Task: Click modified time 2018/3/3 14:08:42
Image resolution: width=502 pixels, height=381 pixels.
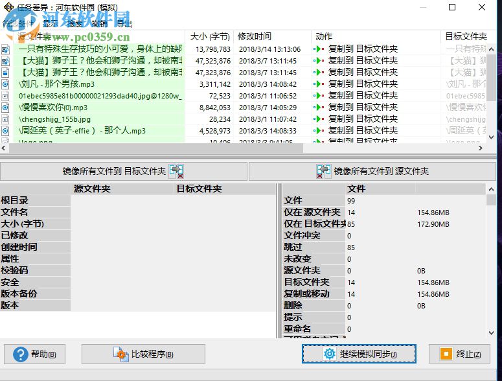Action: [268, 84]
